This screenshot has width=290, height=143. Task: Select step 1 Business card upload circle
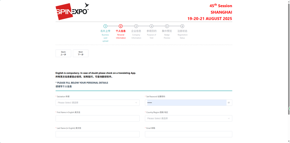coord(105,26)
